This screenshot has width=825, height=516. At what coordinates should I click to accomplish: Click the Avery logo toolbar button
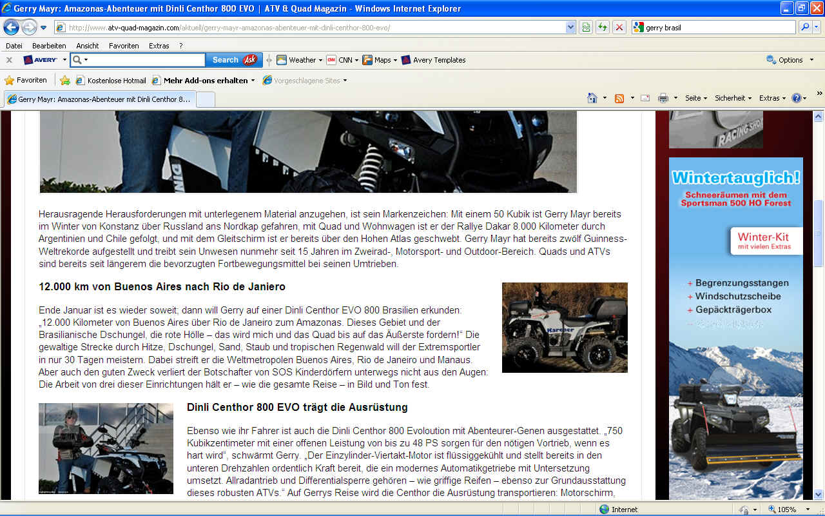[x=41, y=60]
